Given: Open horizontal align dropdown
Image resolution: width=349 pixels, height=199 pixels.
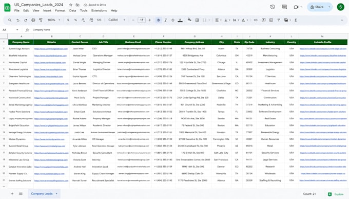Looking at the screenshot, I should point(218,20).
